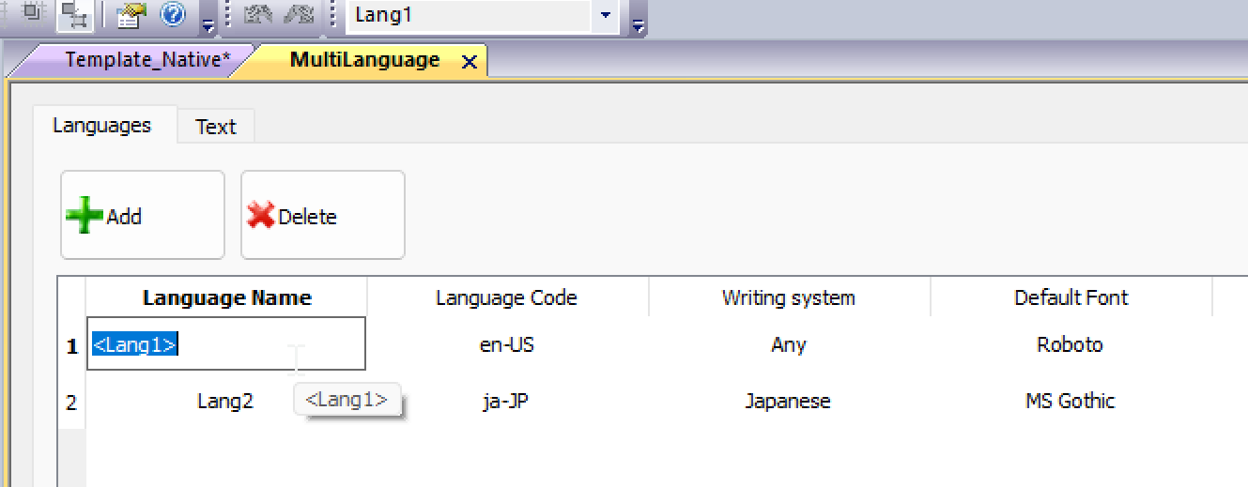Click the MS Gothic default font cell

[x=1071, y=401]
